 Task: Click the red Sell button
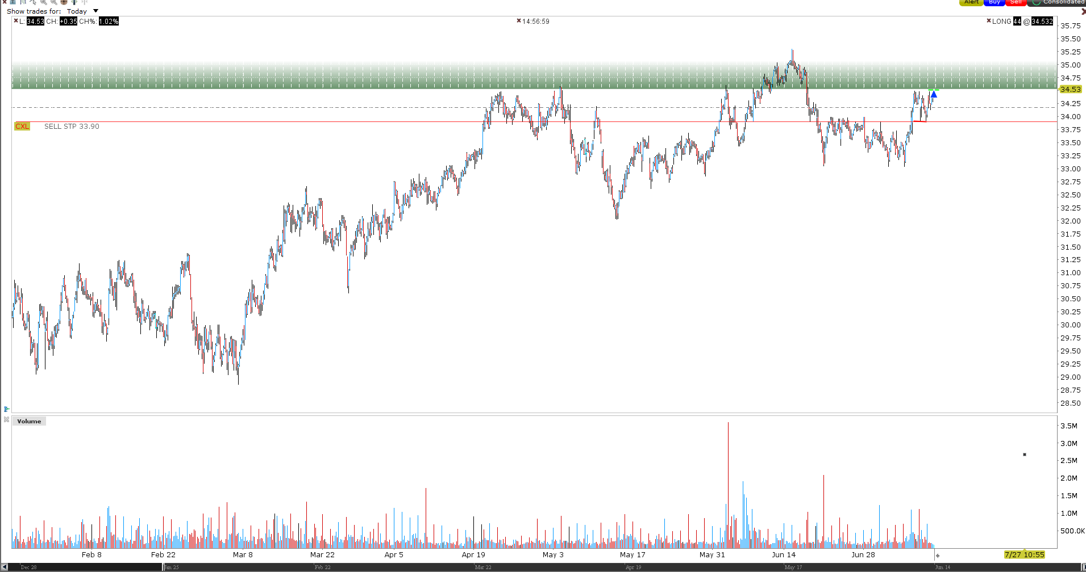pyautogui.click(x=1016, y=2)
